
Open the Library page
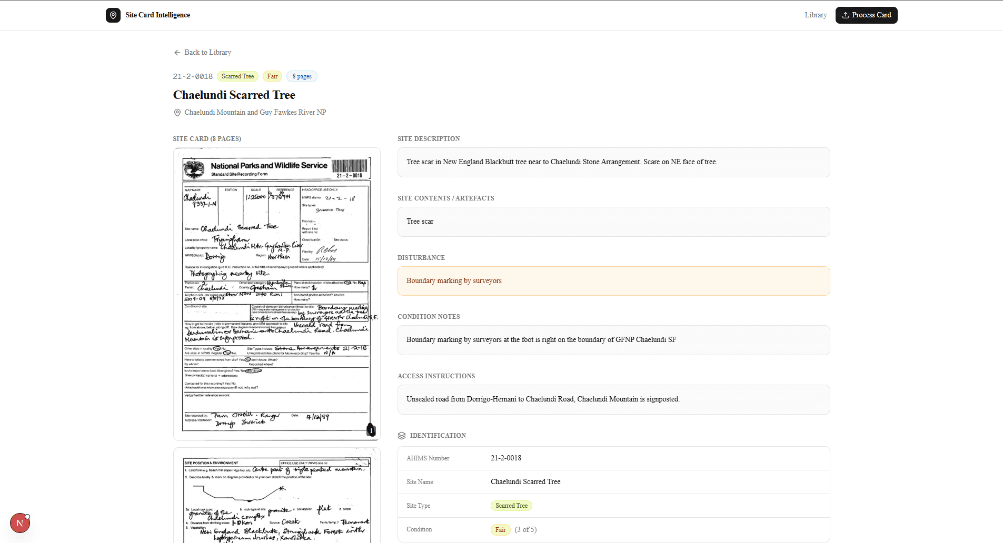coord(815,15)
